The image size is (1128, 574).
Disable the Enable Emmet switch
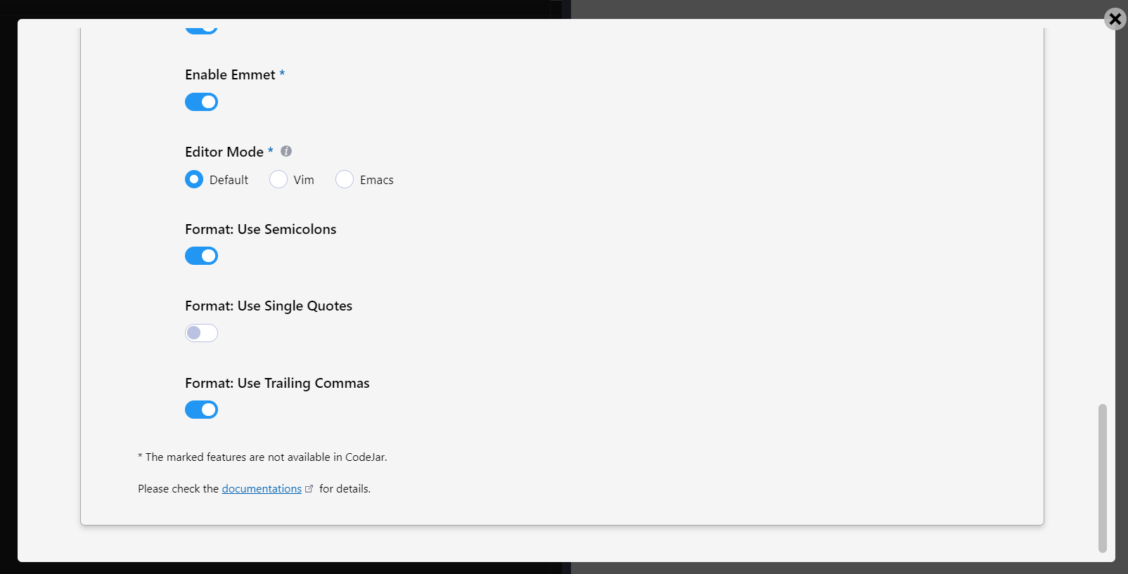201,102
